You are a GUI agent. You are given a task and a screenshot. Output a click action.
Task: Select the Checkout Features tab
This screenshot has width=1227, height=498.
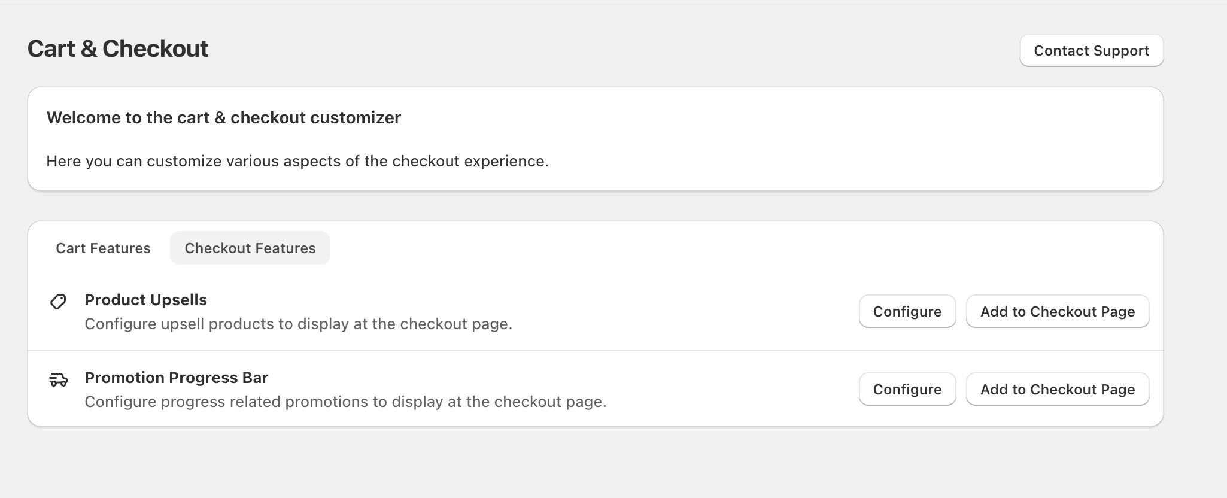(x=250, y=248)
